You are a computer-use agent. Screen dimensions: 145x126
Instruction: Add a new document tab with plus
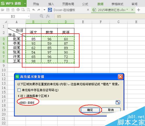[139, 10]
